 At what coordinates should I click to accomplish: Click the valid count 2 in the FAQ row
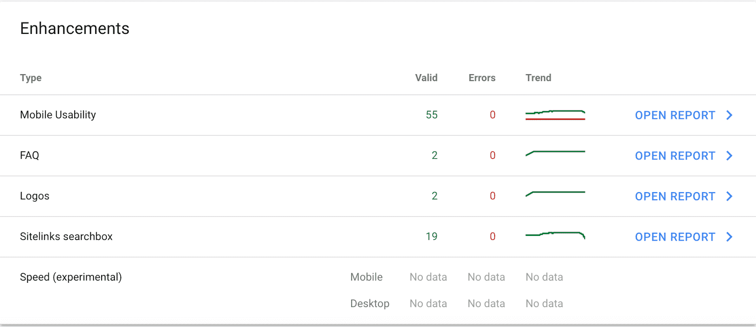pyautogui.click(x=435, y=155)
